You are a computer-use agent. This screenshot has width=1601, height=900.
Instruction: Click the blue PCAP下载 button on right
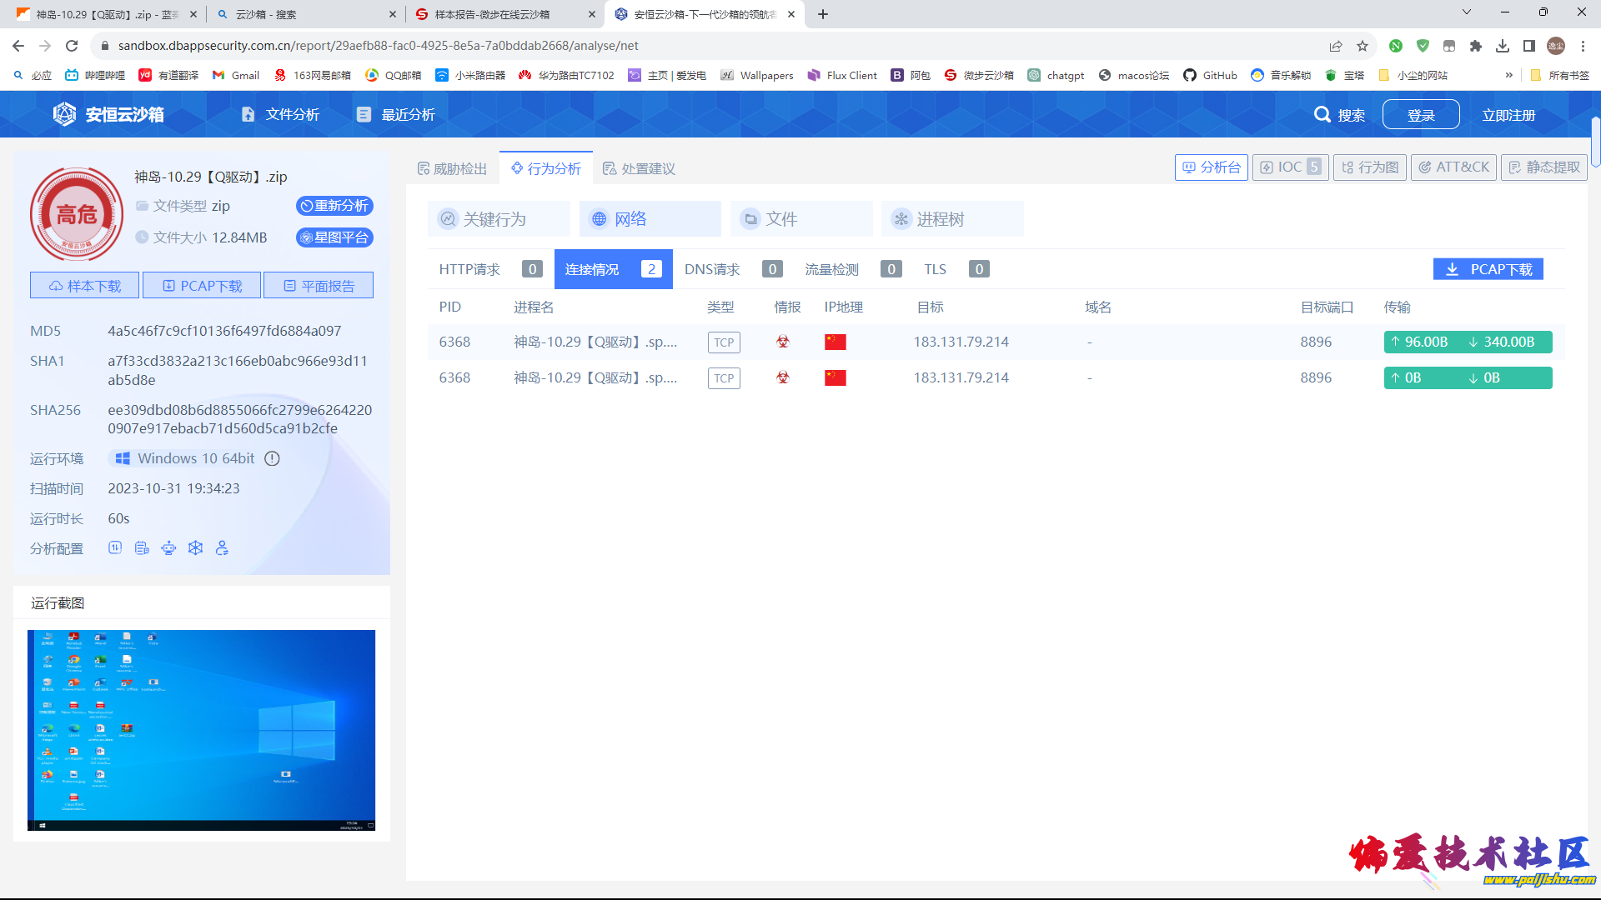1488,269
